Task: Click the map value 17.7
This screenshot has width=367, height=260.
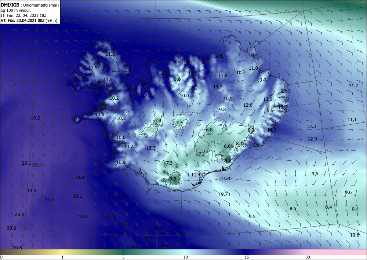Action: (50, 200)
